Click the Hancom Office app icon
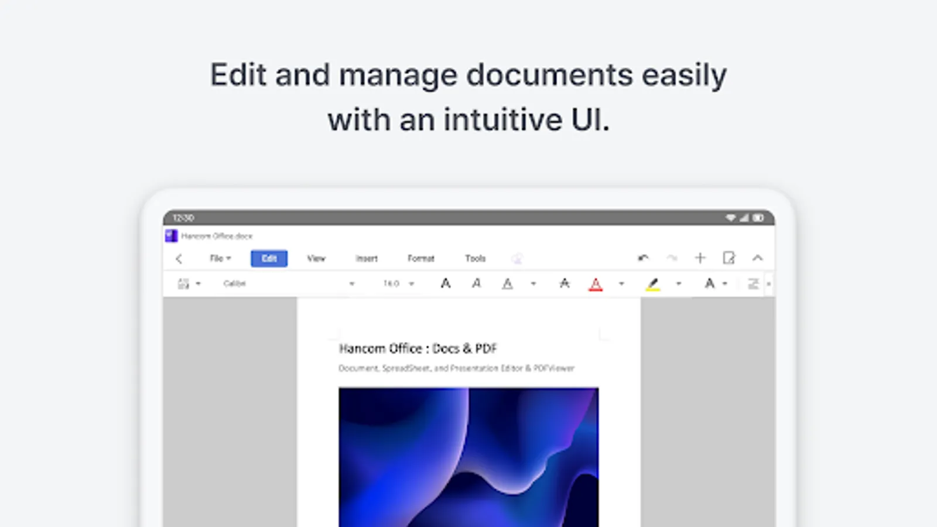 coord(171,236)
